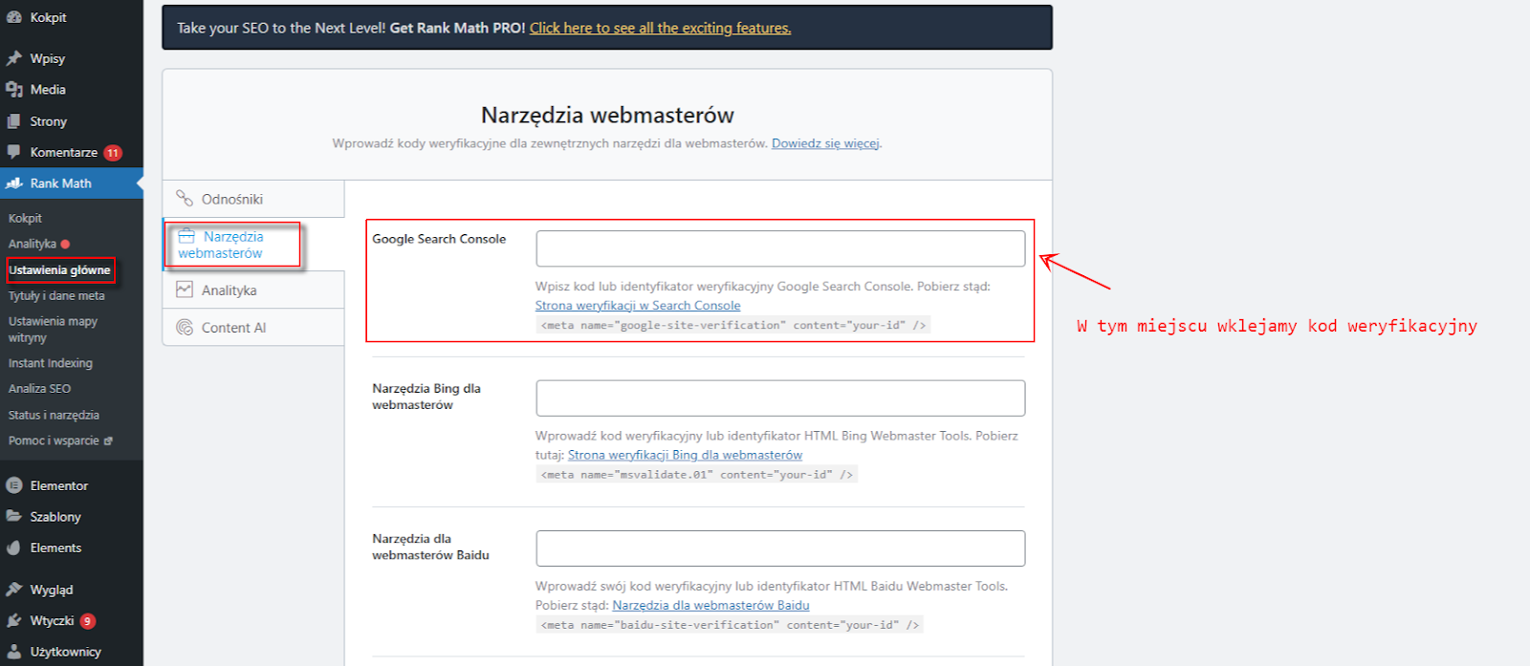
Task: Open Narzędzia dla webmasterów Baidu link
Action: tap(710, 605)
